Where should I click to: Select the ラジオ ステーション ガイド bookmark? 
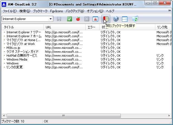coord(22,52)
